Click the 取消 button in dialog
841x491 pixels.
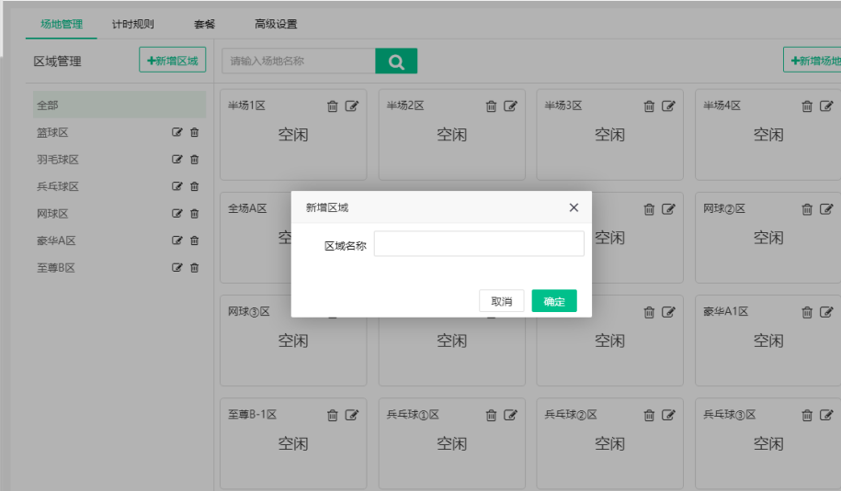pos(501,301)
